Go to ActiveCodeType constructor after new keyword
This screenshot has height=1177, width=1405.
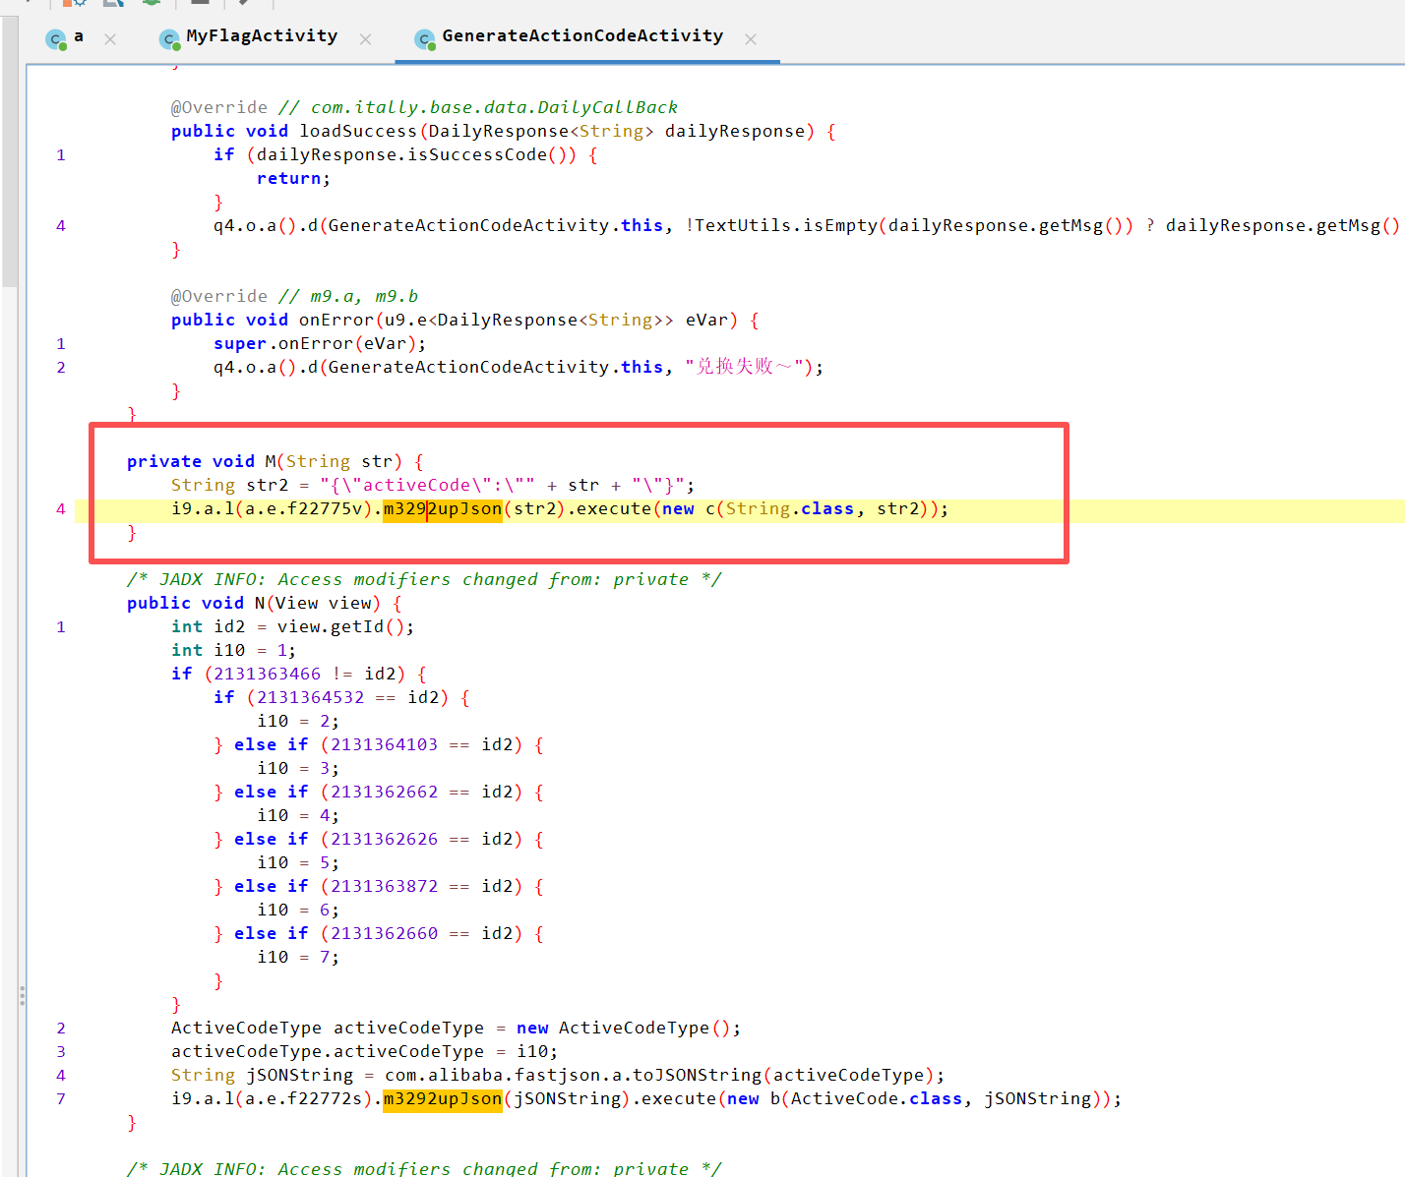pyautogui.click(x=634, y=1029)
